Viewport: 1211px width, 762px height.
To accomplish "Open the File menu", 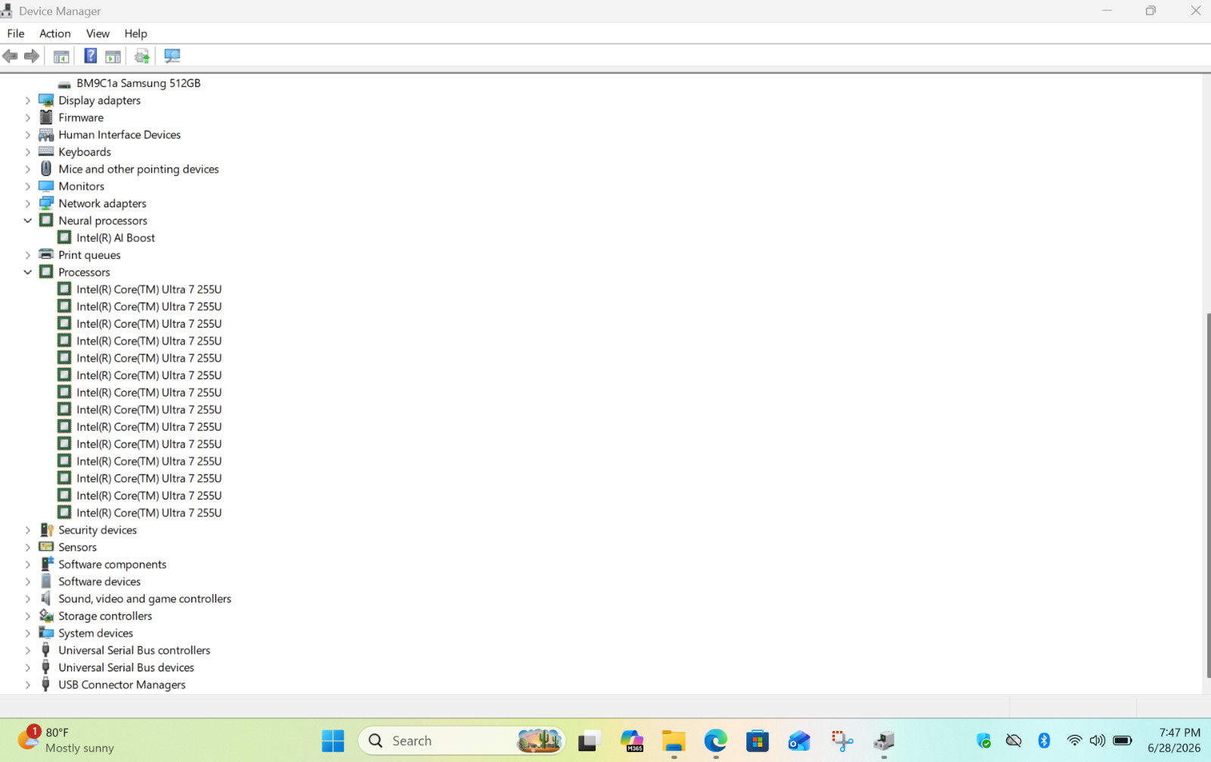I will coord(16,33).
